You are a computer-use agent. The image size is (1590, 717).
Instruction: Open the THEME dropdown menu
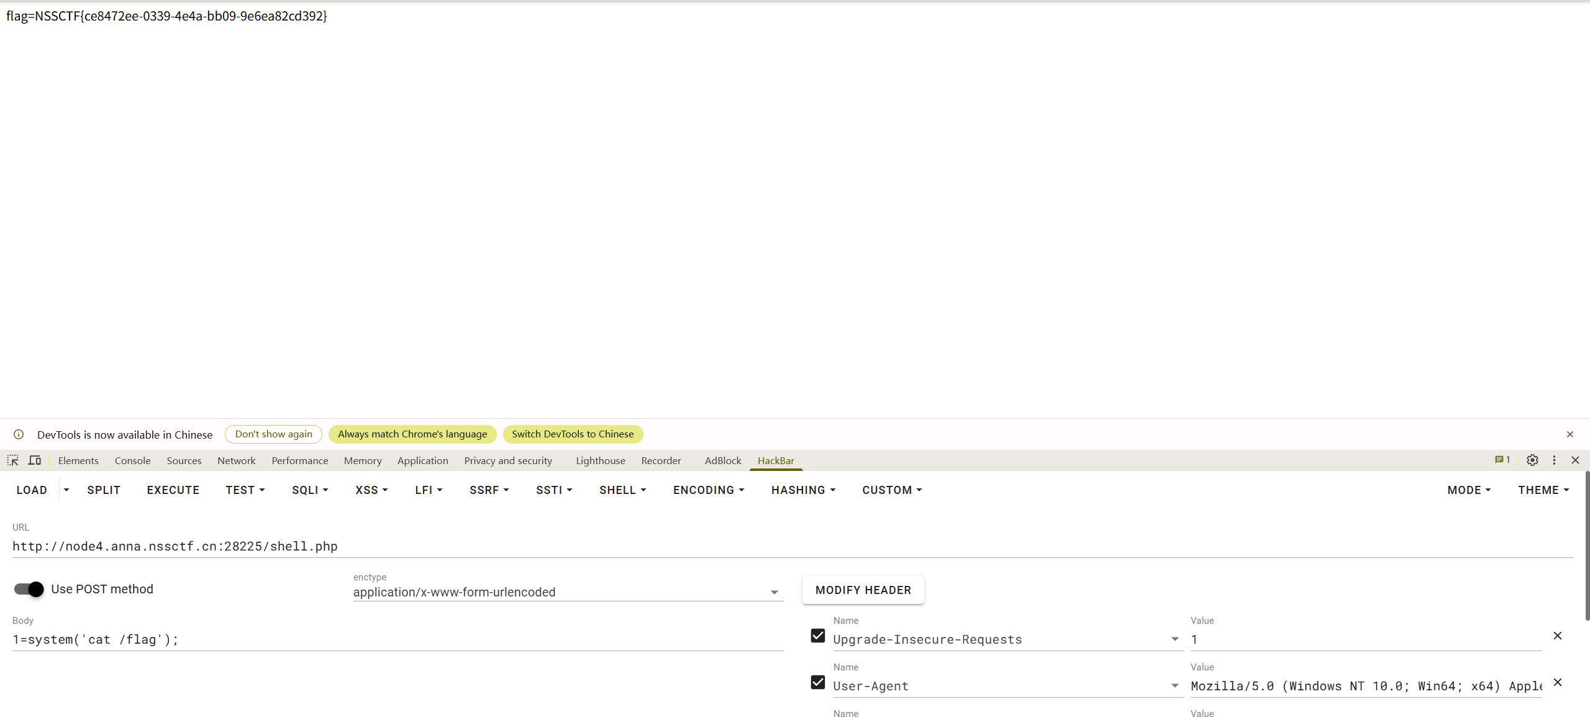pos(1543,490)
